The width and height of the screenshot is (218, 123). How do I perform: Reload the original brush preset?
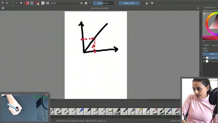(x=91, y=3)
